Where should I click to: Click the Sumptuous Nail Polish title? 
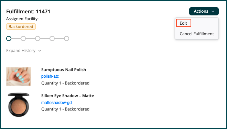click(x=64, y=70)
